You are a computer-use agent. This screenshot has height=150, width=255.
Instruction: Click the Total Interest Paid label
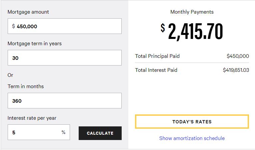pos(156,70)
